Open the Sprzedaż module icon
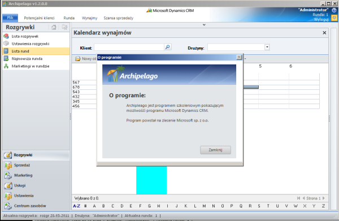Image resolution: width=339 pixels, height=221 pixels. 8,166
